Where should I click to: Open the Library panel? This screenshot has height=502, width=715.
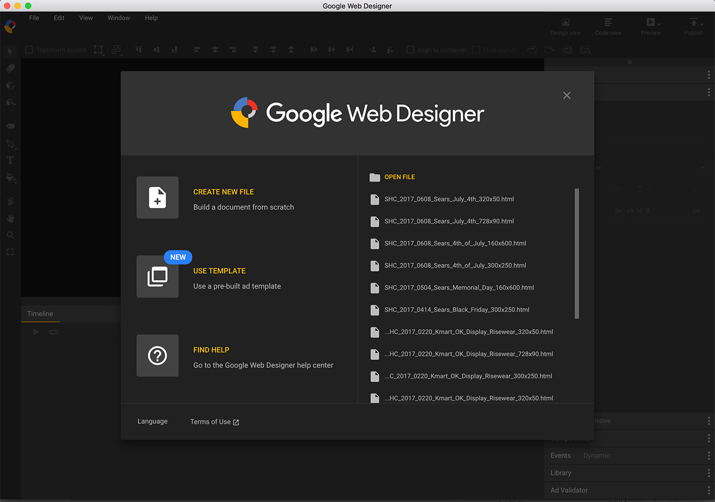click(x=561, y=473)
